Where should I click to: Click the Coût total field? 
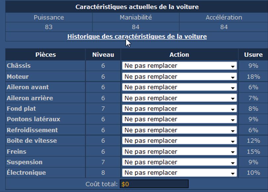154,184
